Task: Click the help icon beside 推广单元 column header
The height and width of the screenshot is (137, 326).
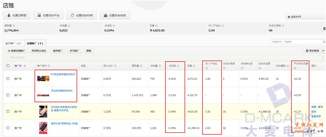Action: click(x=49, y=66)
